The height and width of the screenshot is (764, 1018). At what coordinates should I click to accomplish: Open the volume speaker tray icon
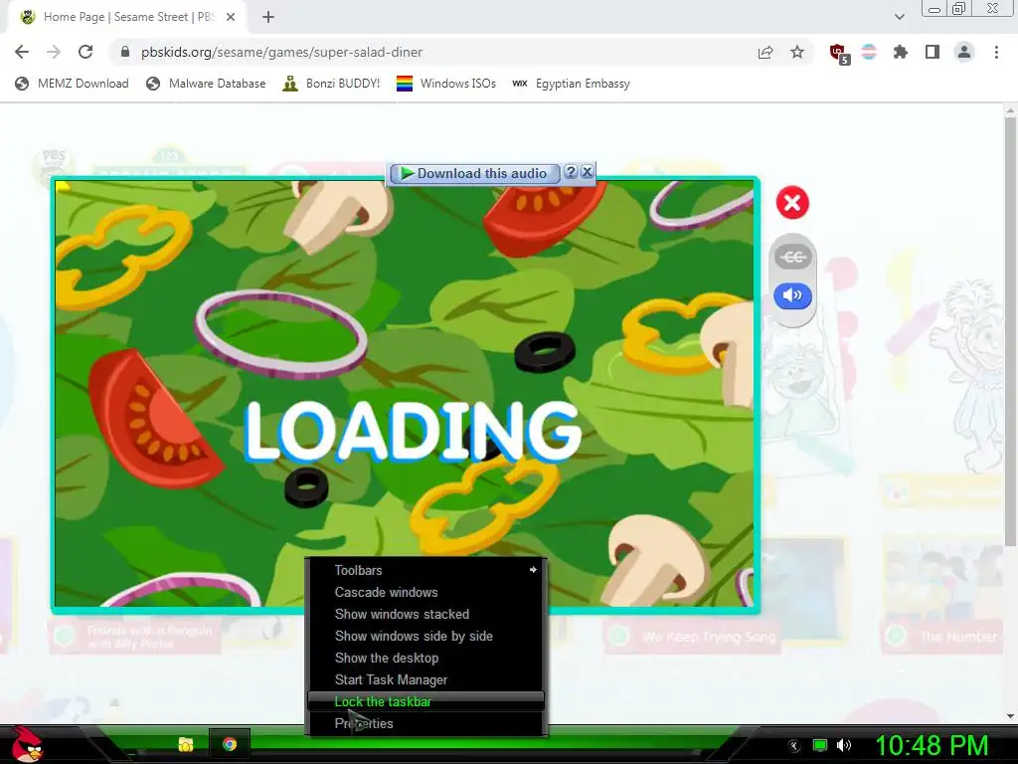click(844, 745)
